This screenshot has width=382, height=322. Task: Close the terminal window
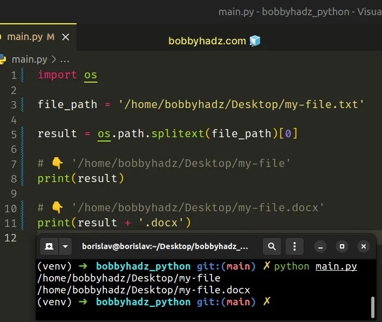364,246
